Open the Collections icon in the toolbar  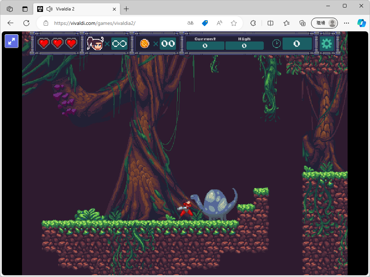[302, 23]
